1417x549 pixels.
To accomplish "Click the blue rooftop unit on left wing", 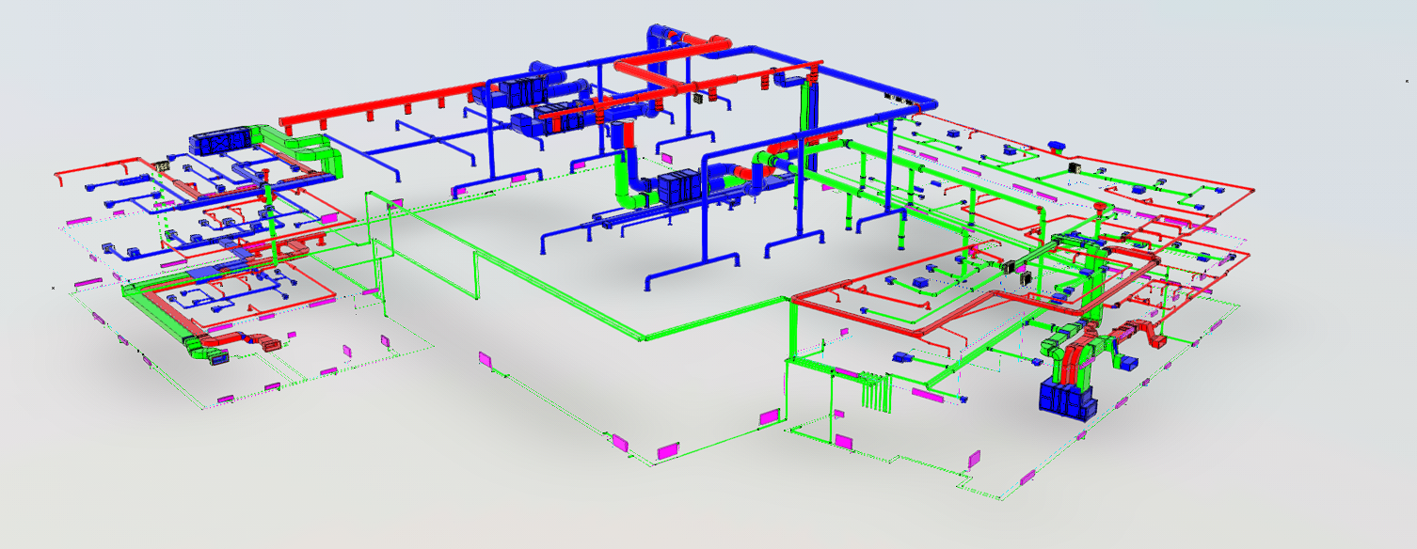I will (218, 143).
